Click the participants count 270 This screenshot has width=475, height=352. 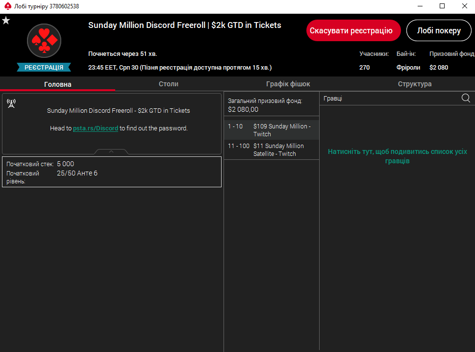point(364,68)
